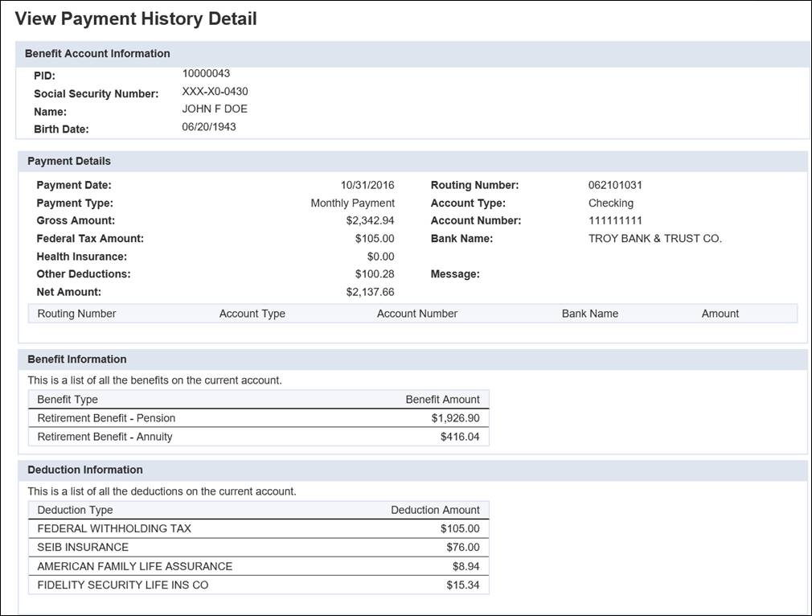Click the Account Number column header
Screen dimensions: 812x616
point(417,314)
